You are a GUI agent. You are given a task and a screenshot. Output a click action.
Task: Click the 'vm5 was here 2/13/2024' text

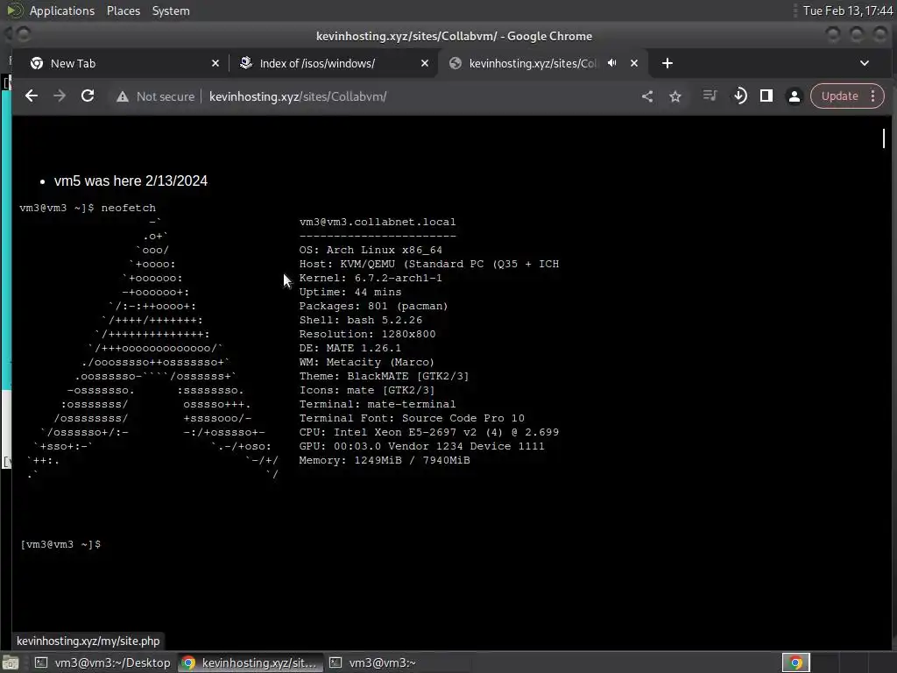(x=131, y=181)
